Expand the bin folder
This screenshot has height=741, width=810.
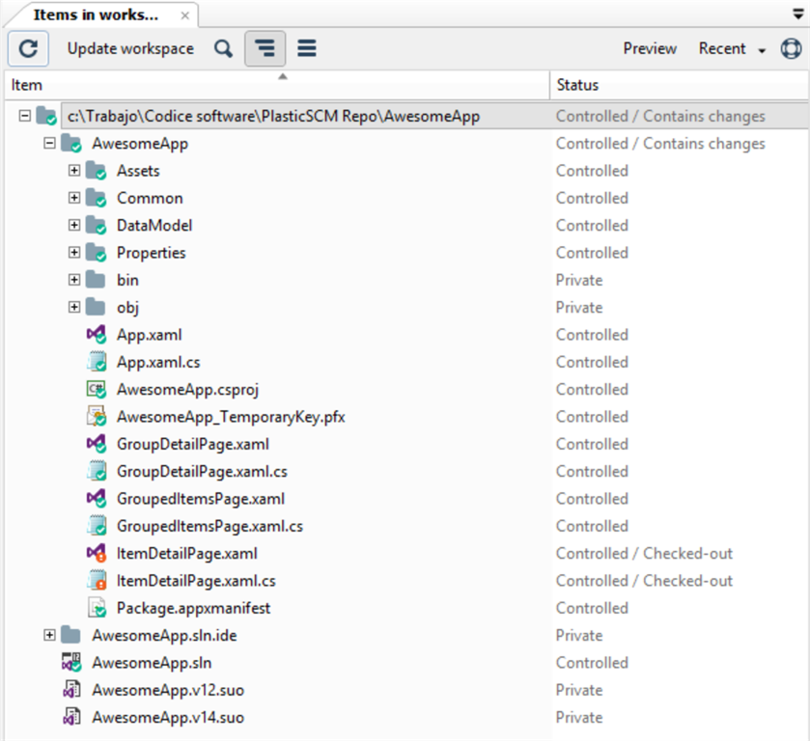tap(74, 280)
